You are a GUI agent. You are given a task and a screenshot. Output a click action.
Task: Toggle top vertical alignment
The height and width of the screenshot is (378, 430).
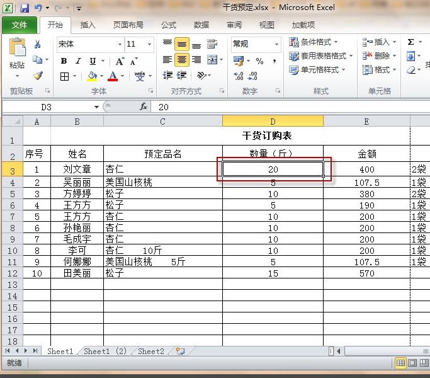click(x=167, y=44)
